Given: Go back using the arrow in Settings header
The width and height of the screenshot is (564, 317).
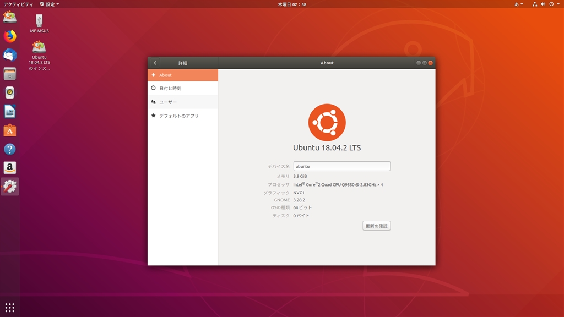Looking at the screenshot, I should tap(155, 63).
